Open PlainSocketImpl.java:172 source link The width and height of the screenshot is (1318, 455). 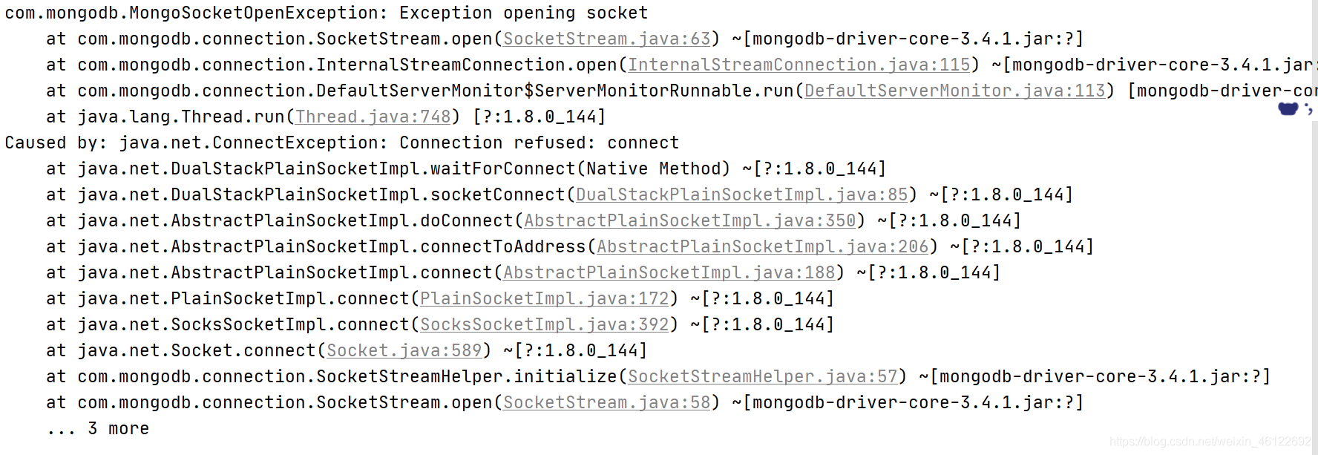pos(545,298)
